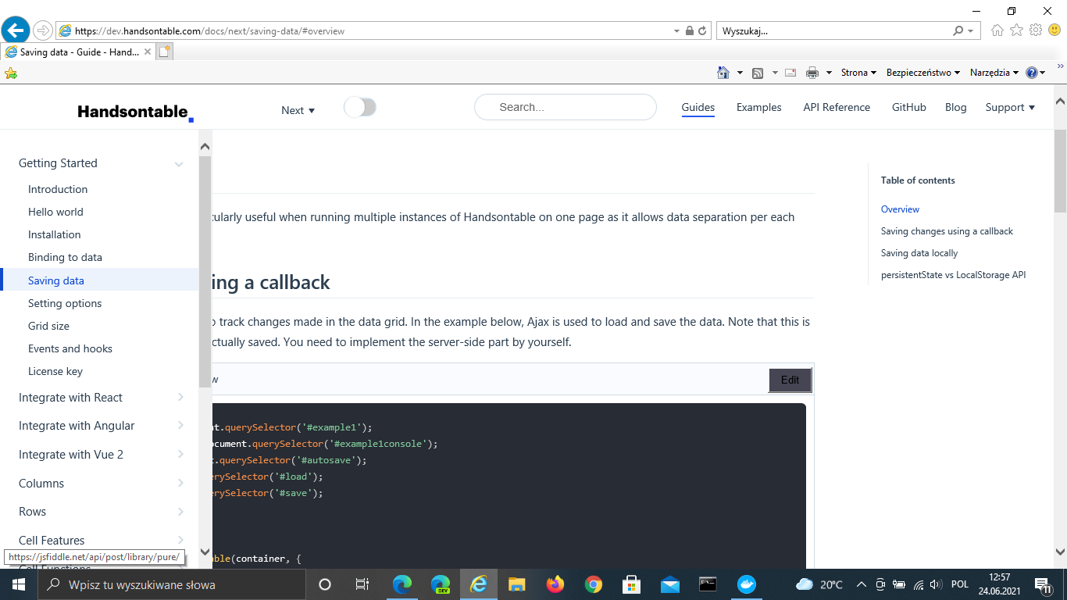Launch Firefox from the taskbar

tap(555, 584)
